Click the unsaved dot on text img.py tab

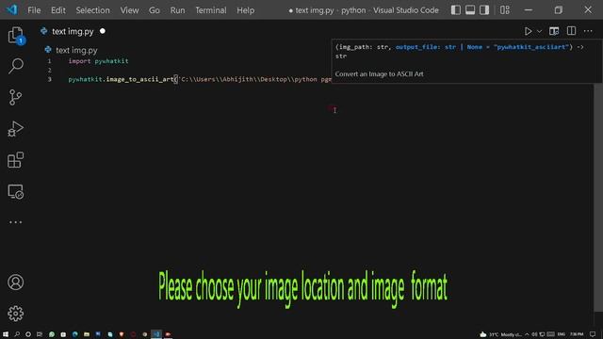(103, 31)
